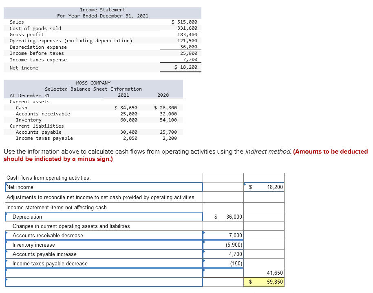Click the operating expenses value 121,500
The height and width of the screenshot is (293, 373).
[x=187, y=41]
